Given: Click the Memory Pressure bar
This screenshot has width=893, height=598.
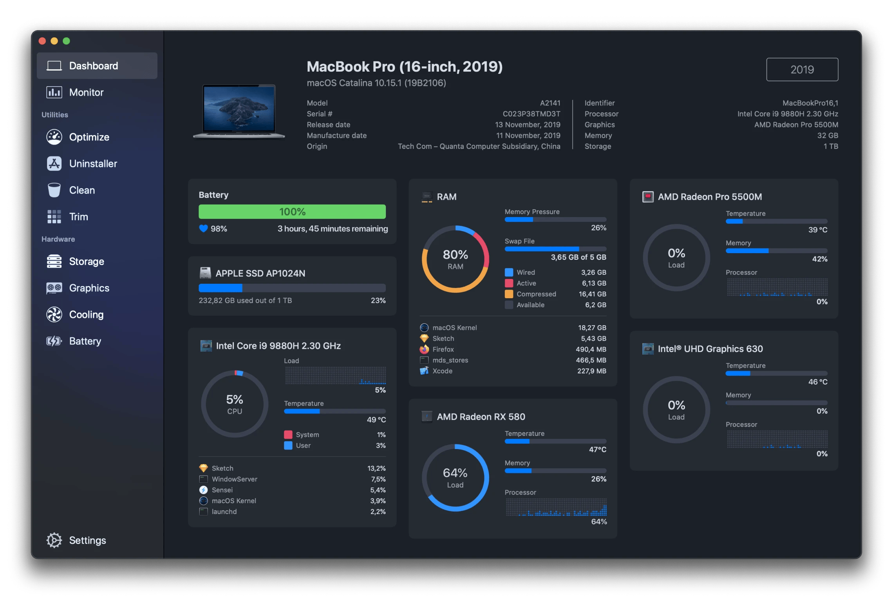Looking at the screenshot, I should click(x=555, y=220).
